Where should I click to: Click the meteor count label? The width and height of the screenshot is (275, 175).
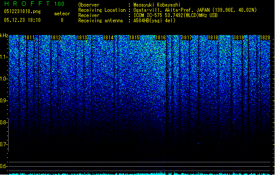tap(62, 14)
